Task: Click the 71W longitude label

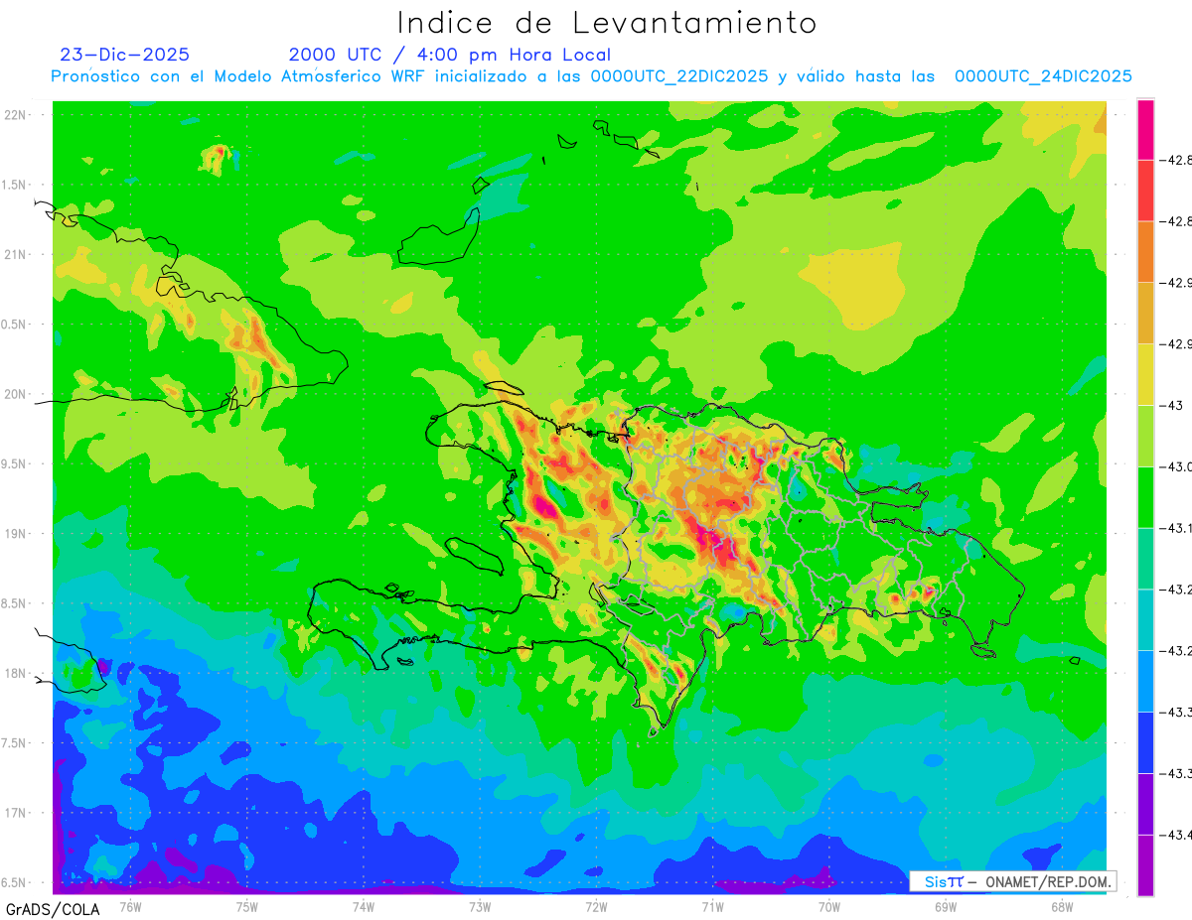Action: (713, 906)
